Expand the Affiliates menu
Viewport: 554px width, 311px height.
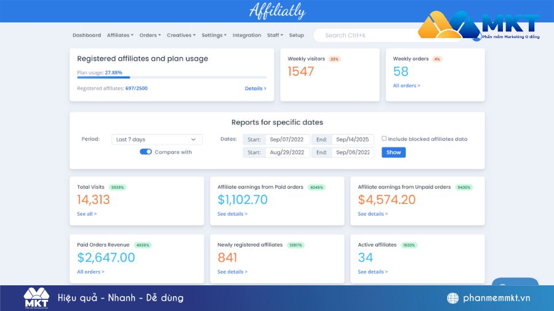point(120,35)
